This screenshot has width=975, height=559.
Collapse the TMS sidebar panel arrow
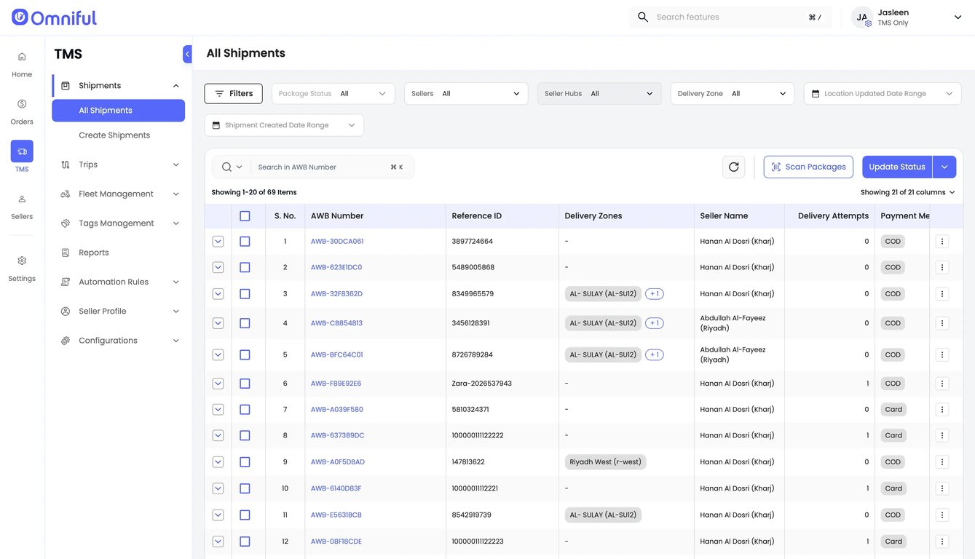click(x=187, y=54)
